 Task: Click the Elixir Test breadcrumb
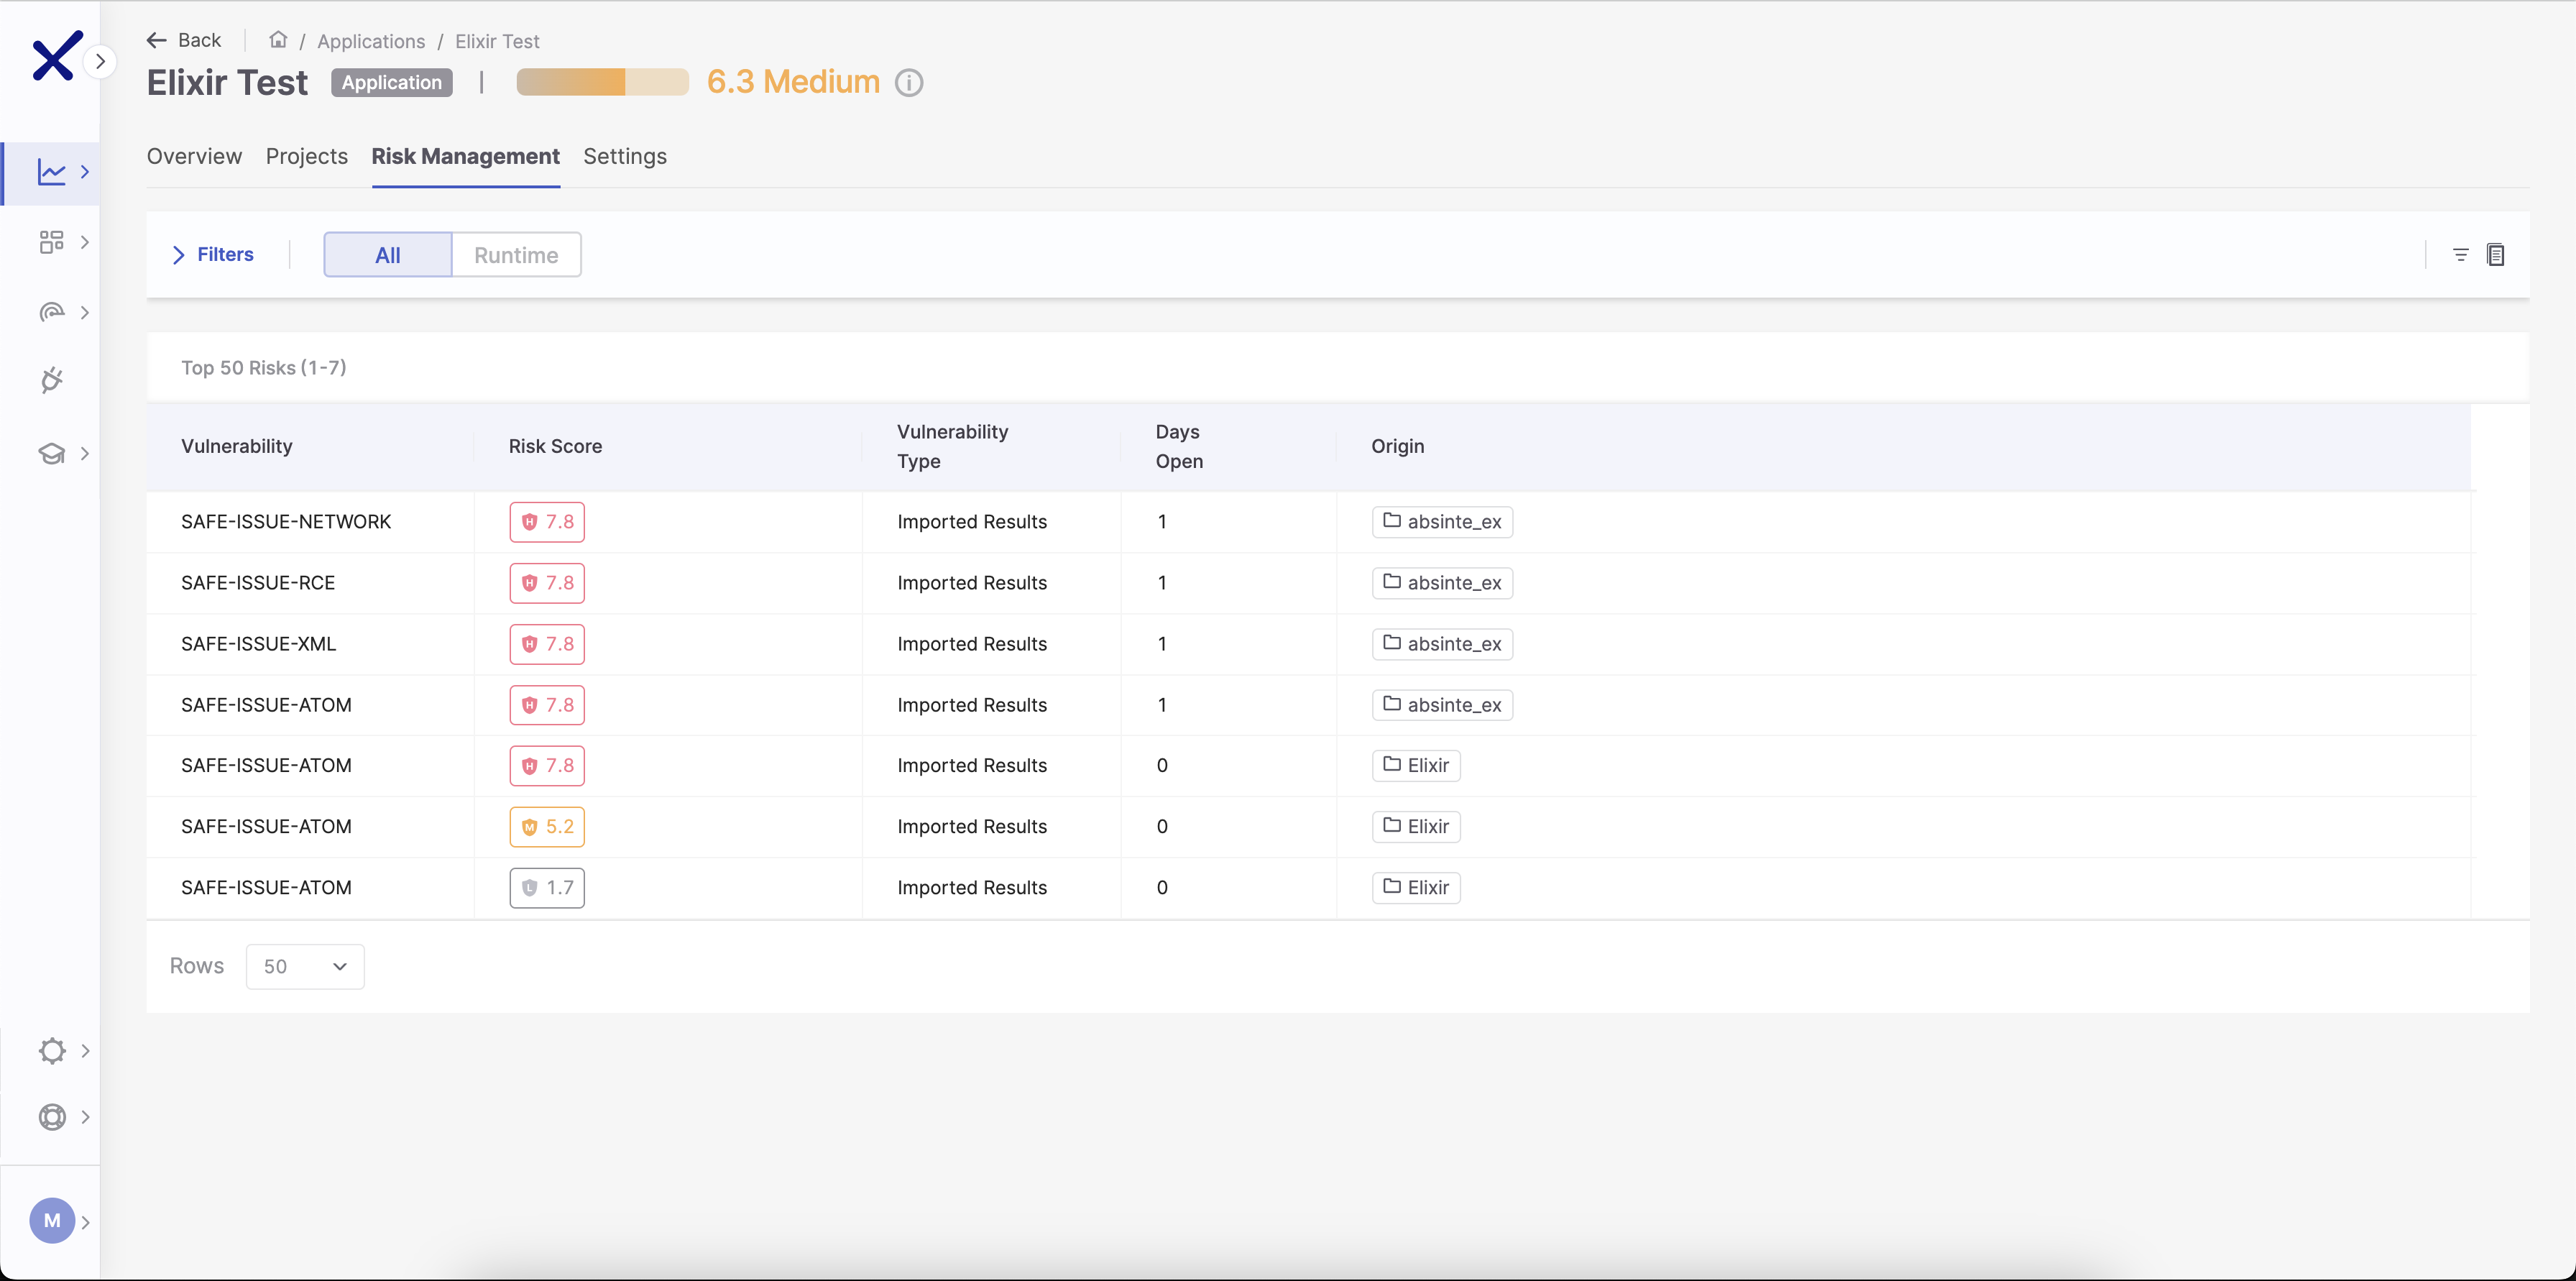pos(497,41)
